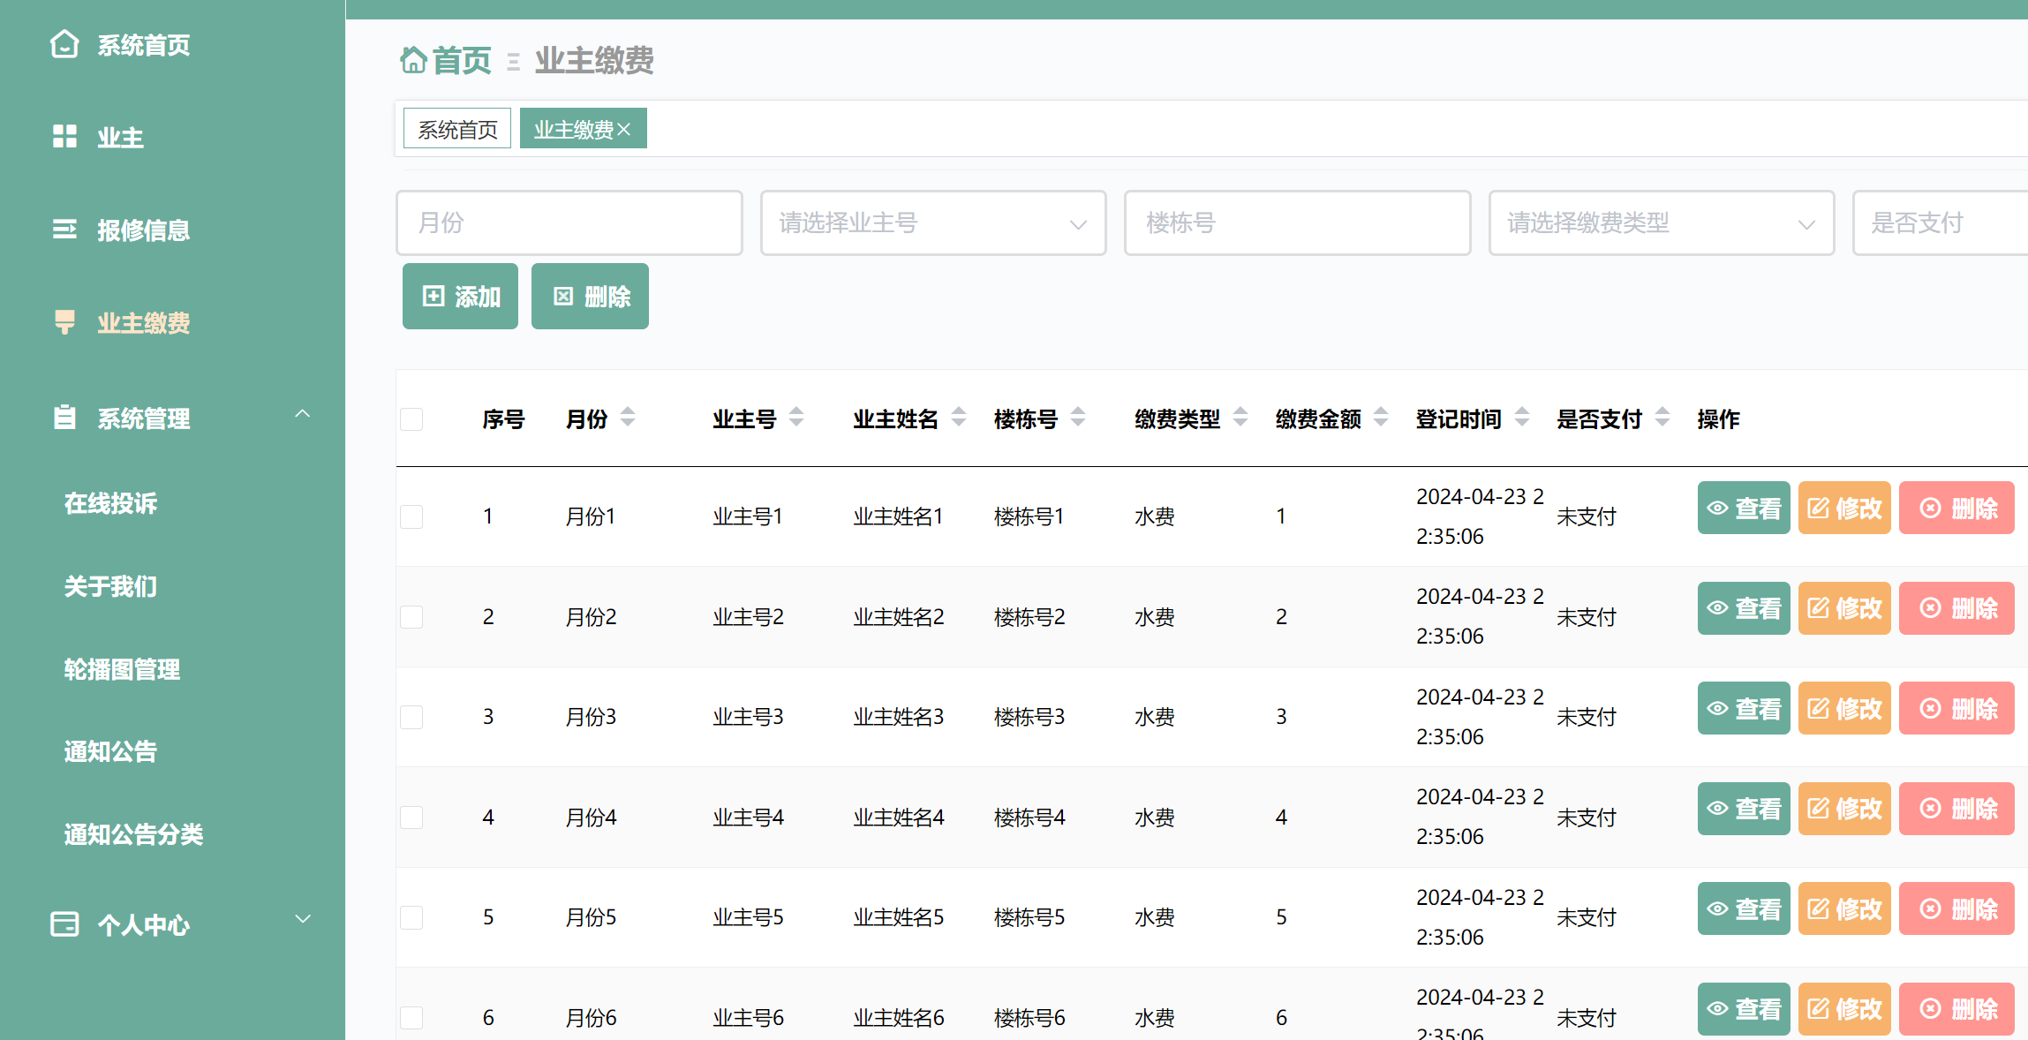2028x1040 pixels.
Task: Click the 添加 button
Action: (x=460, y=296)
